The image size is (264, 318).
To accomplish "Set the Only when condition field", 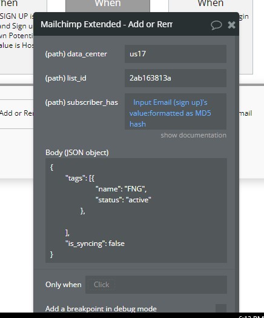I will 156,285.
